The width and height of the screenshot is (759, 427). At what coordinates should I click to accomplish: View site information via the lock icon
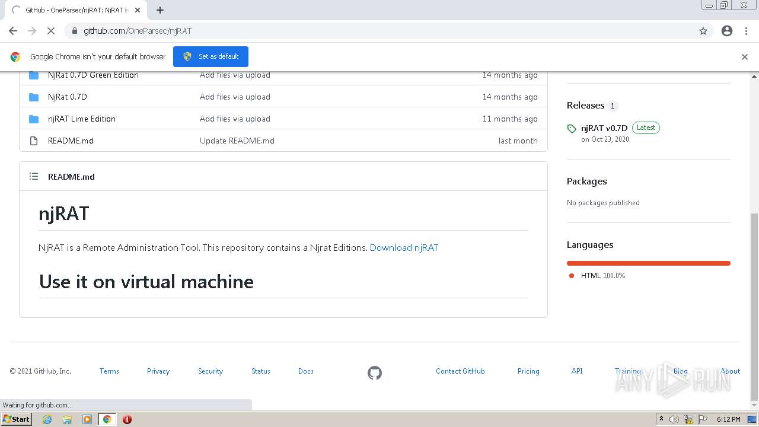[x=74, y=31]
